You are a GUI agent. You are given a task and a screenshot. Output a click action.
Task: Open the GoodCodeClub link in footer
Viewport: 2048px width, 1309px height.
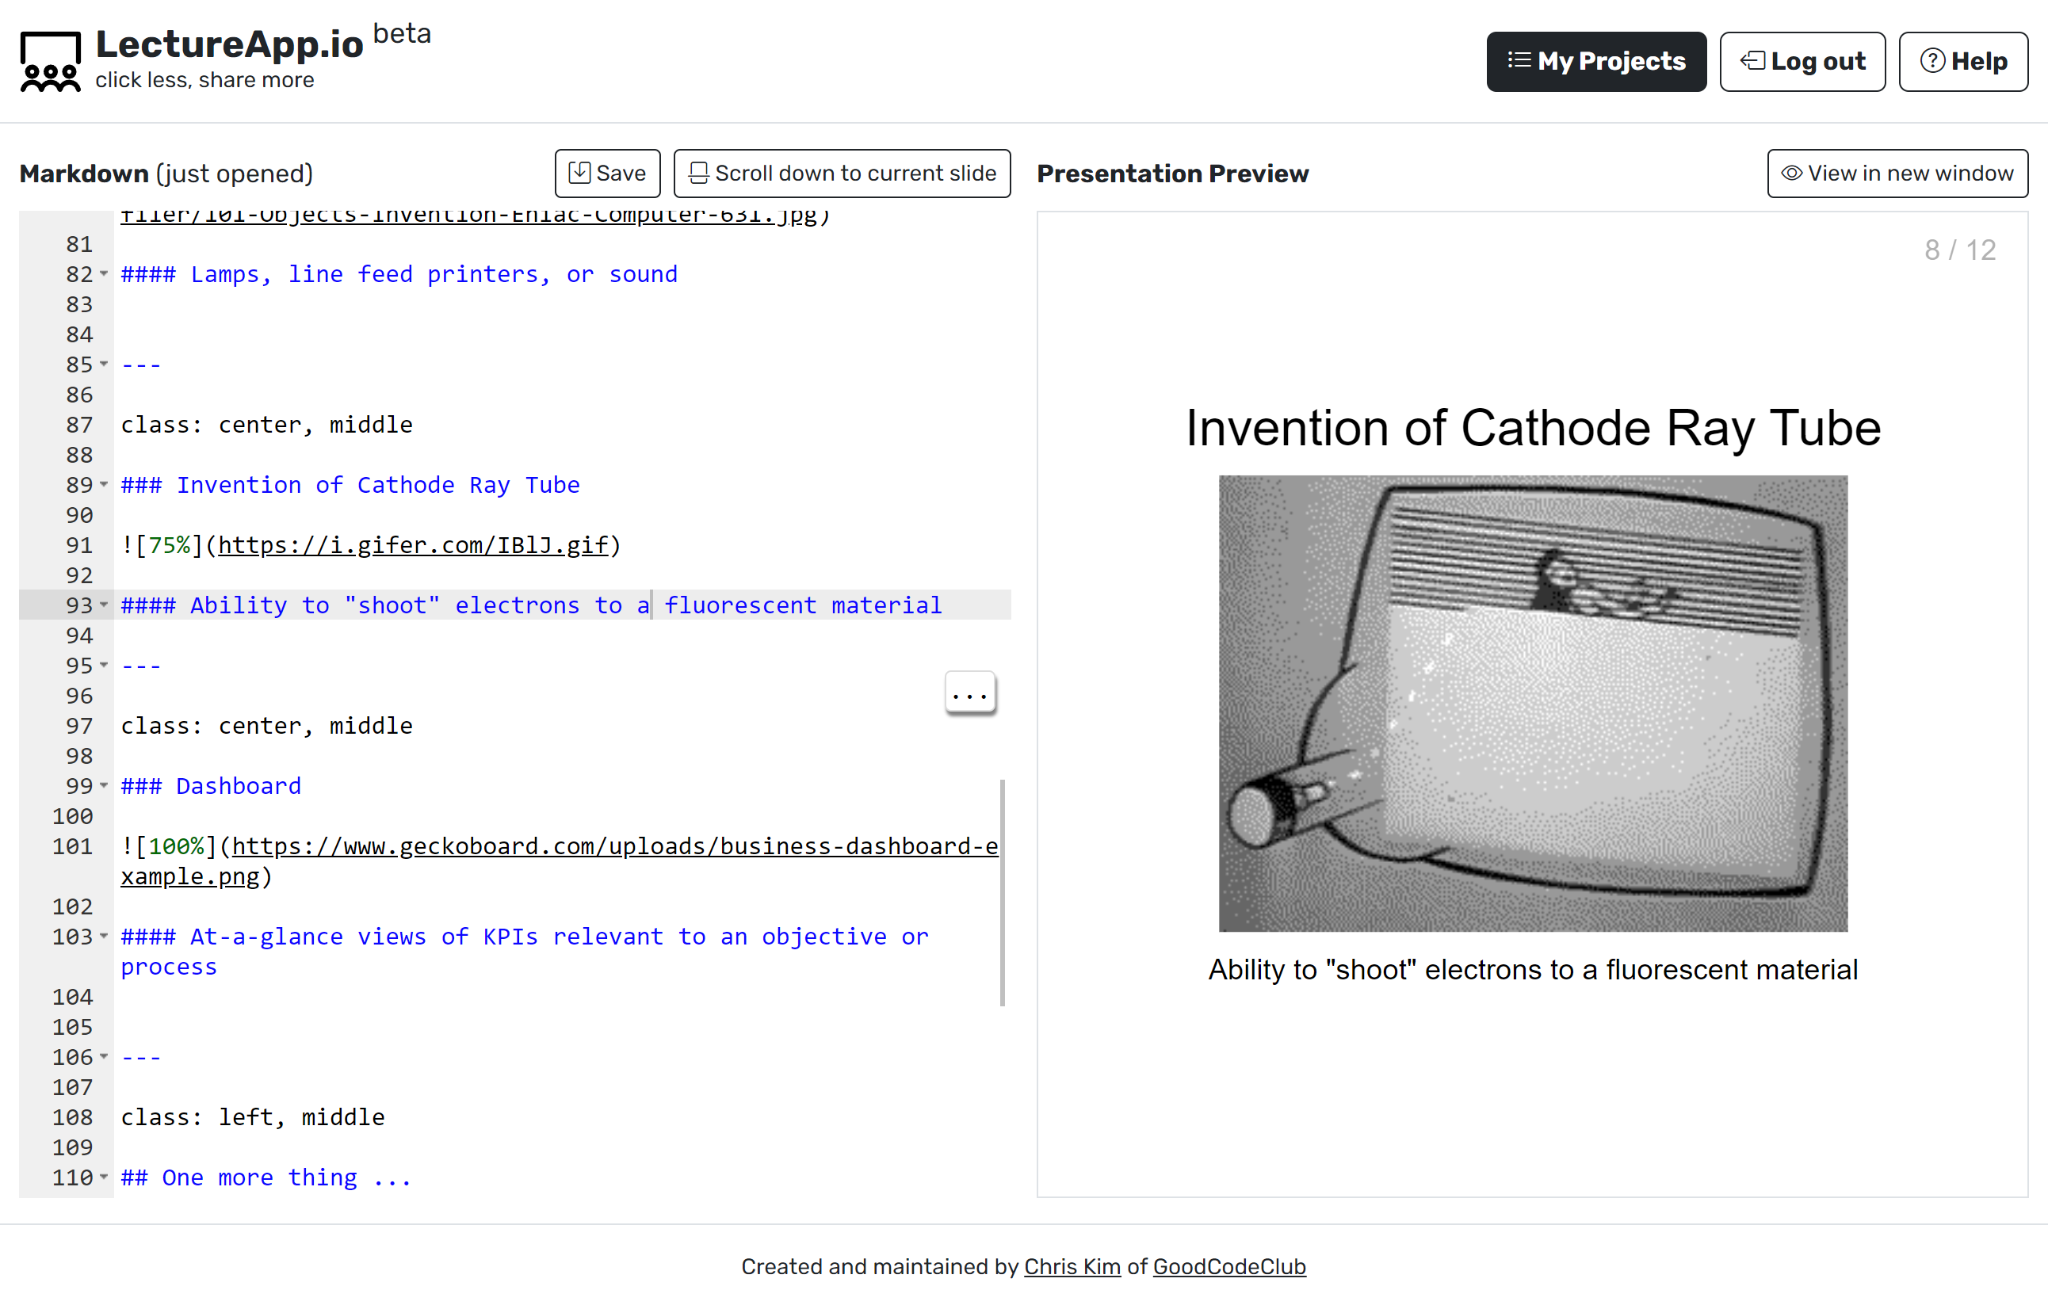(x=1229, y=1266)
